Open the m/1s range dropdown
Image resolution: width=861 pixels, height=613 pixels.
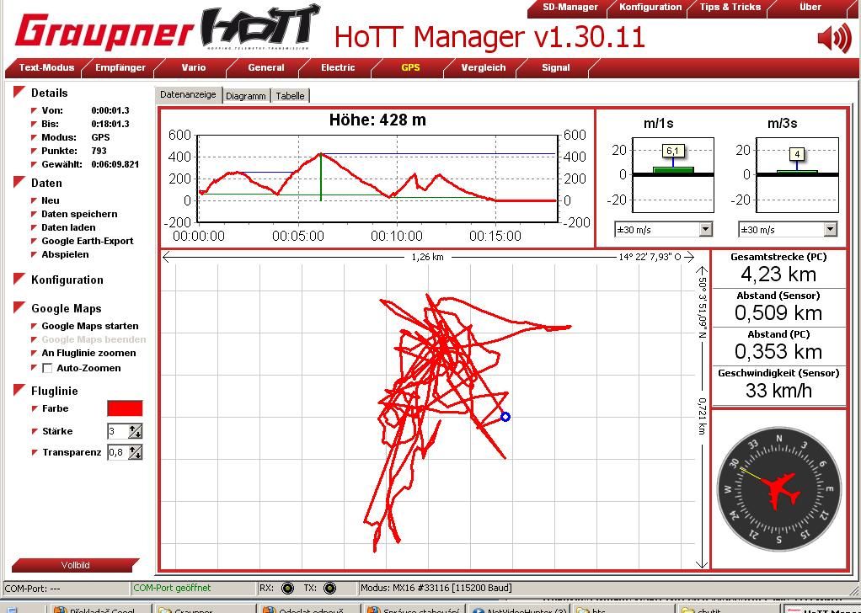(x=705, y=230)
